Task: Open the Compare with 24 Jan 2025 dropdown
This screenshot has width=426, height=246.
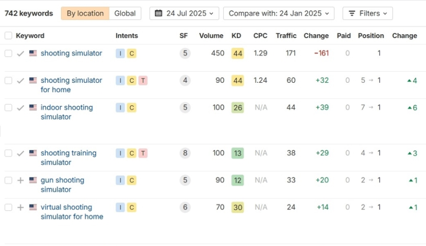Action: click(279, 13)
